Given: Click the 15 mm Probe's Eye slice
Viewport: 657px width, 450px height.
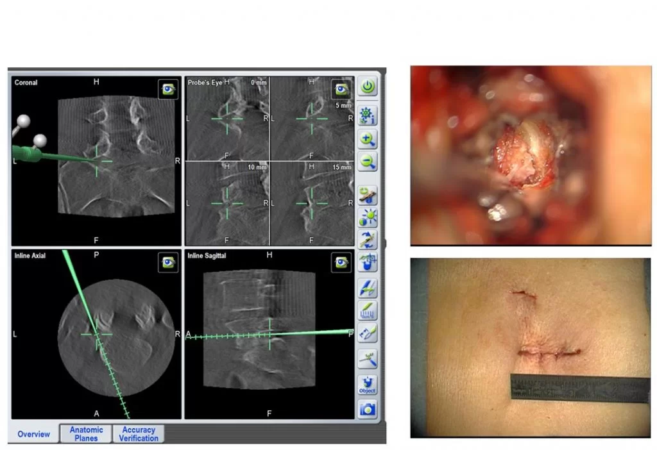Looking at the screenshot, I should click(x=312, y=203).
